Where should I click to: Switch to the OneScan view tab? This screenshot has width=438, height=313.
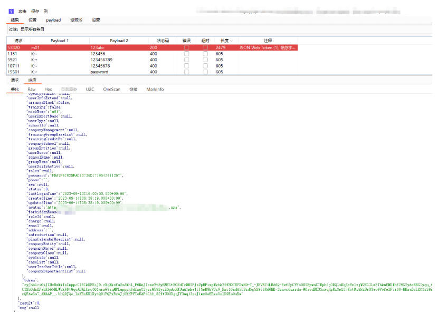tap(112, 89)
